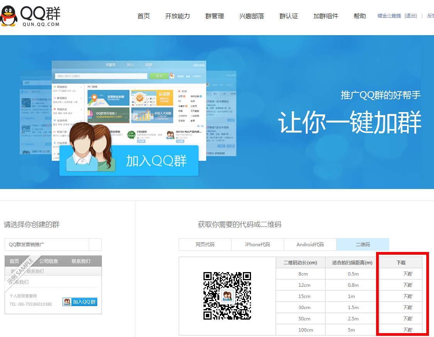Screen dimensions: 434x337
Task: Switch to the 网页代码 tab
Action: point(205,244)
